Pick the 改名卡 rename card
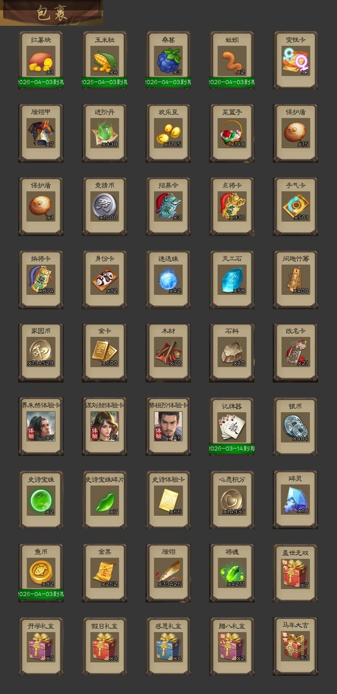337x694 pixels. [x=295, y=353]
